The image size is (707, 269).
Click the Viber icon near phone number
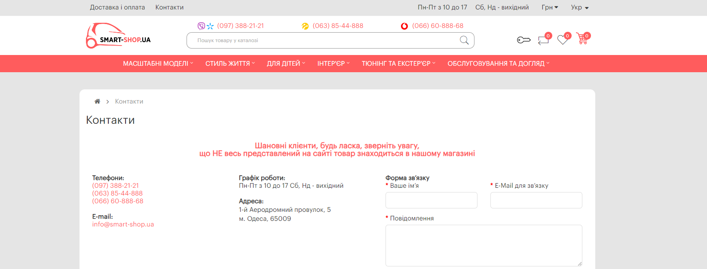pos(201,26)
